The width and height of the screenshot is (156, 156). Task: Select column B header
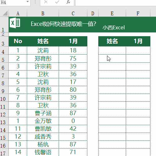point(43,13)
